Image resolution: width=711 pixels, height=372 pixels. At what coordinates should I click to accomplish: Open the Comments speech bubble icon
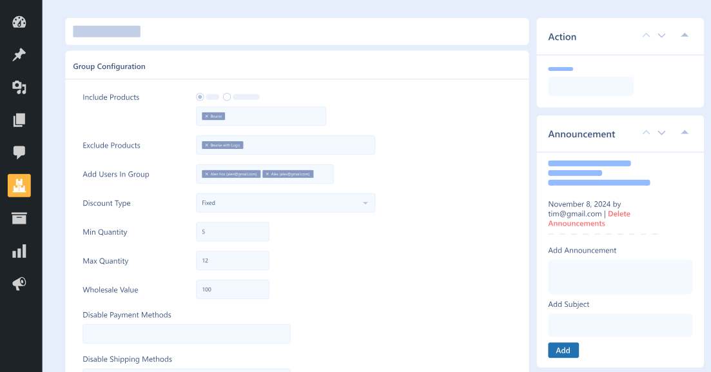(x=19, y=152)
